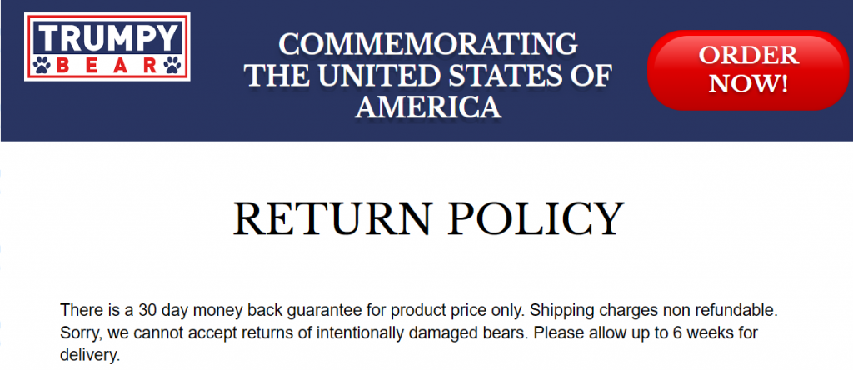This screenshot has width=853, height=370.
Task: Click the word AMERICA in the banner
Action: click(x=428, y=106)
